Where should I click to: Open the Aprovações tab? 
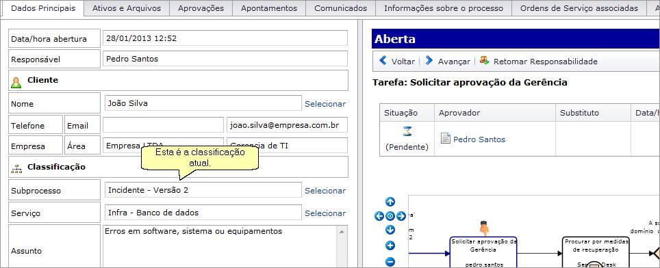[x=201, y=8]
